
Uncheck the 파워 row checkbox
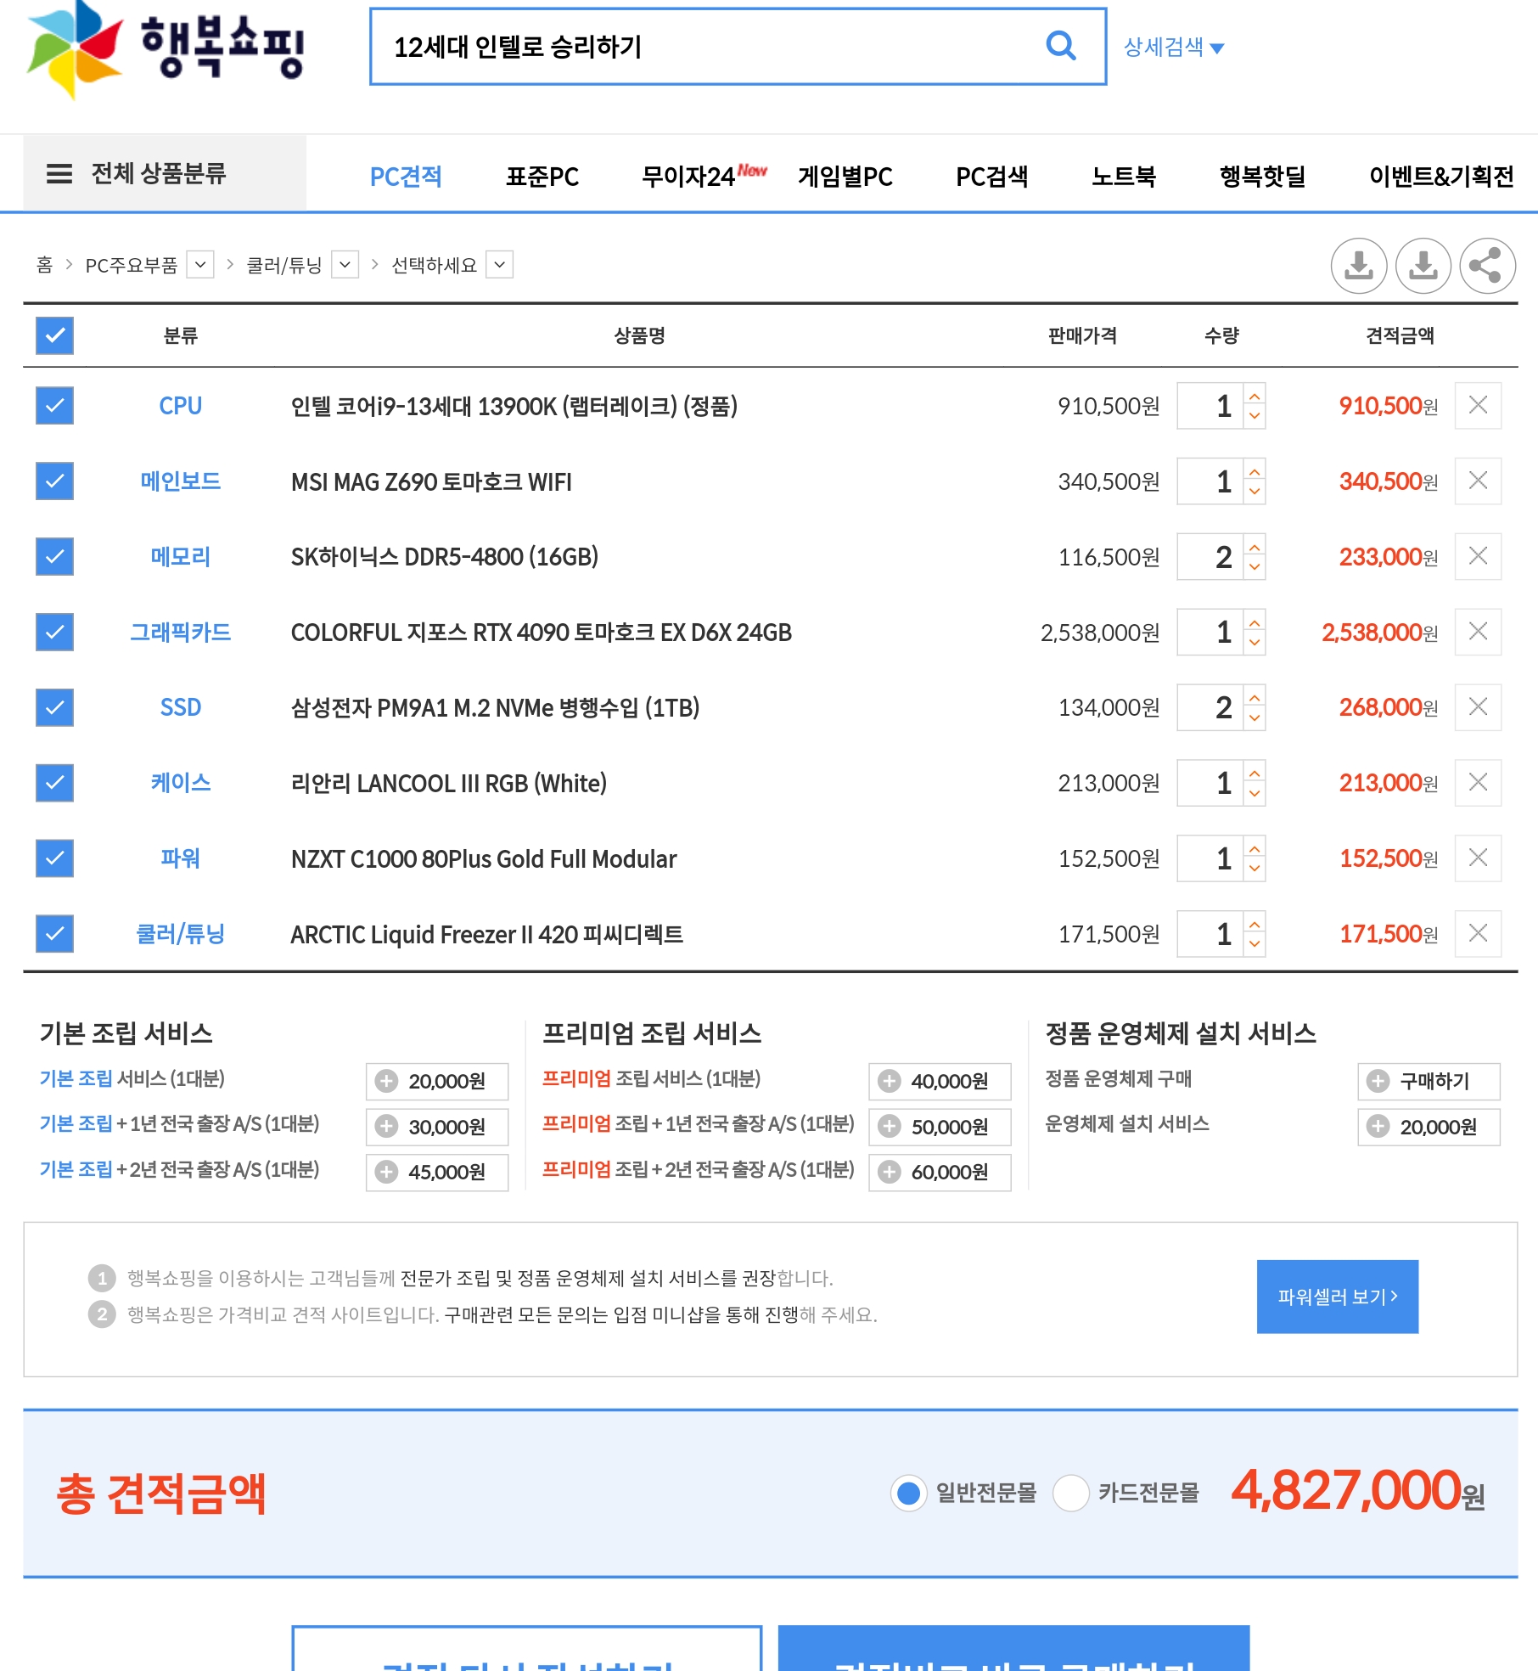coord(55,858)
